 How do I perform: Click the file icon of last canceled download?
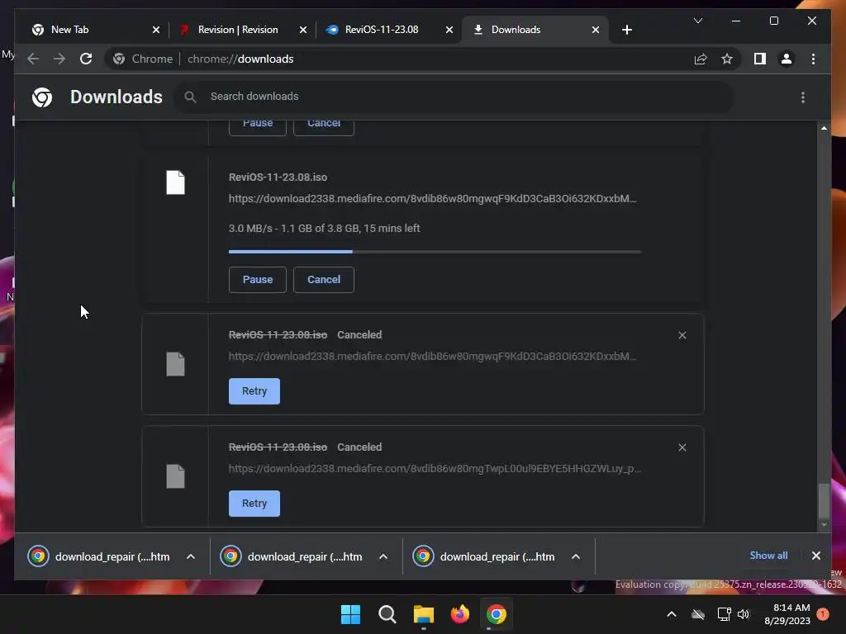pyautogui.click(x=175, y=476)
